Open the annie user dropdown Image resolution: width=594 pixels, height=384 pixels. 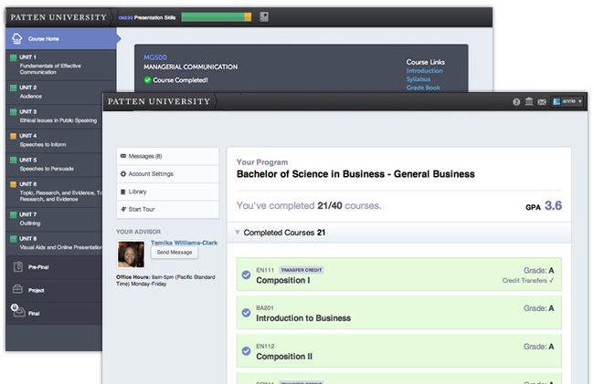(x=567, y=101)
